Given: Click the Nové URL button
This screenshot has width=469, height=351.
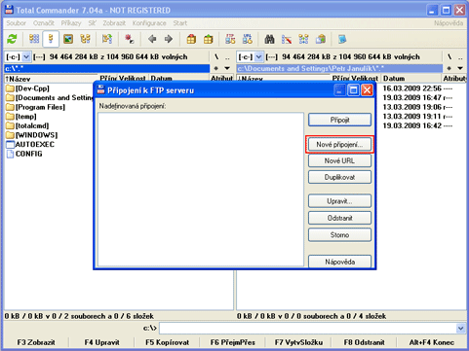Looking at the screenshot, I should pos(339,160).
